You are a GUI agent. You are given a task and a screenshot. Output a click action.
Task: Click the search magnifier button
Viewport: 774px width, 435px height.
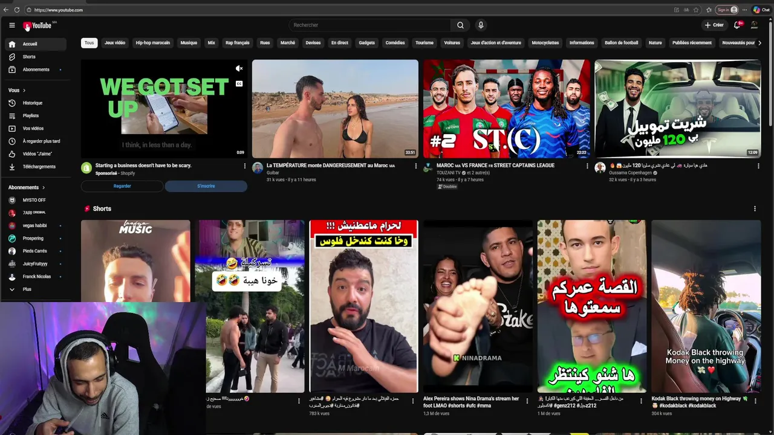460,25
